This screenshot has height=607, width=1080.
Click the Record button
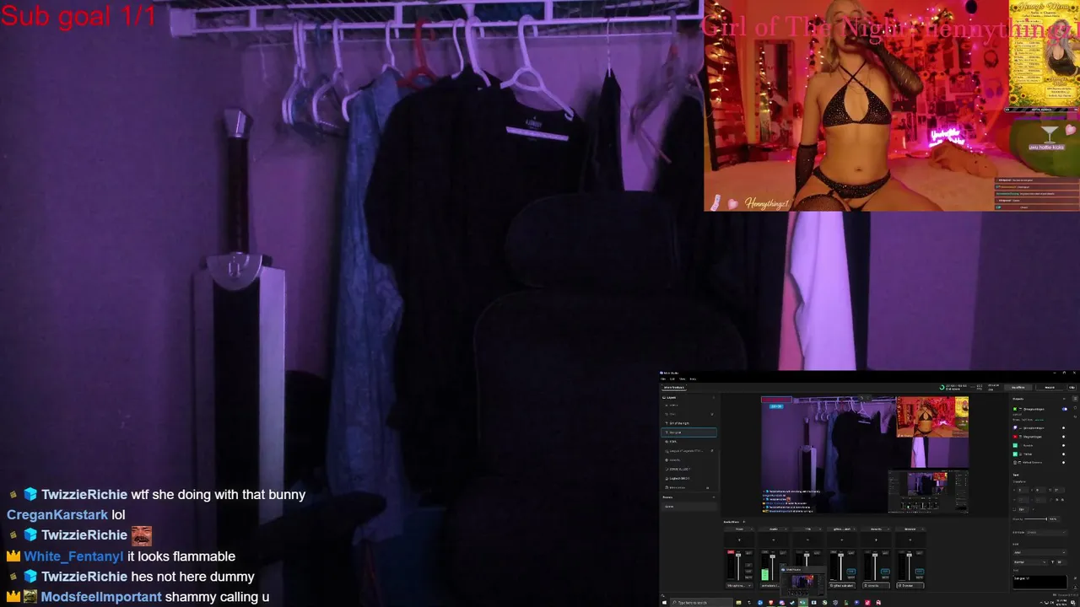point(1050,388)
